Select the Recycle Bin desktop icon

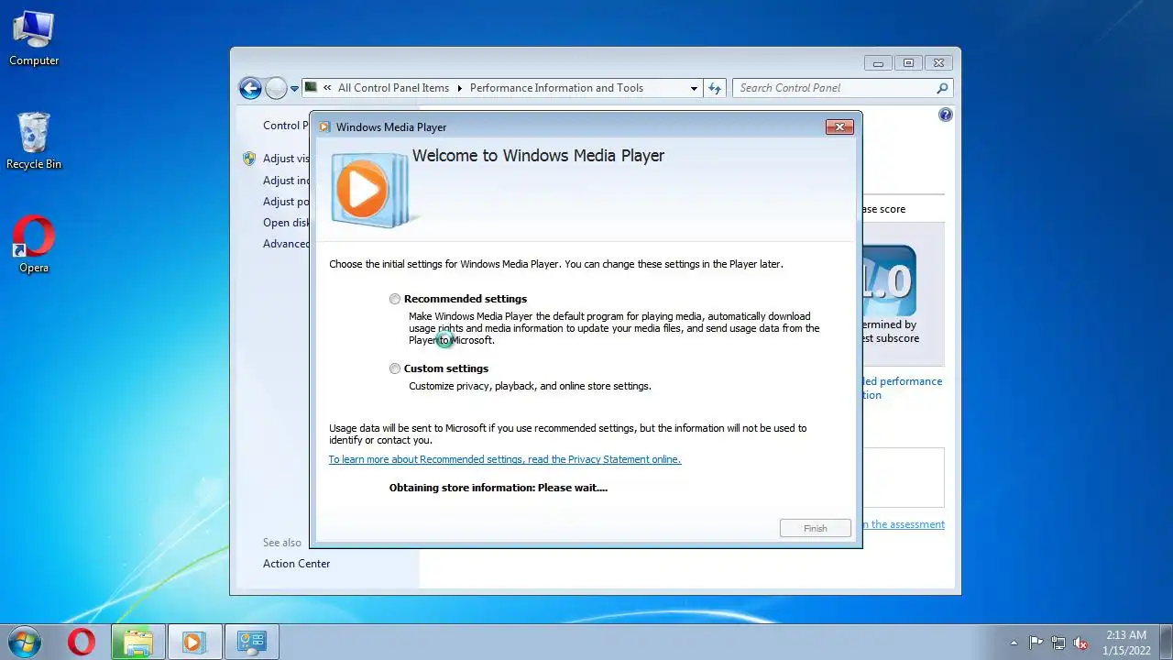coord(34,141)
